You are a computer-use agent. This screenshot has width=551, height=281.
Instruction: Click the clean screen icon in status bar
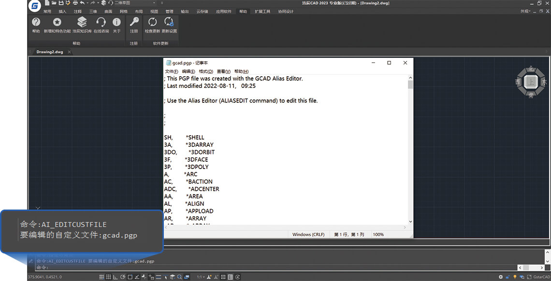point(529,277)
